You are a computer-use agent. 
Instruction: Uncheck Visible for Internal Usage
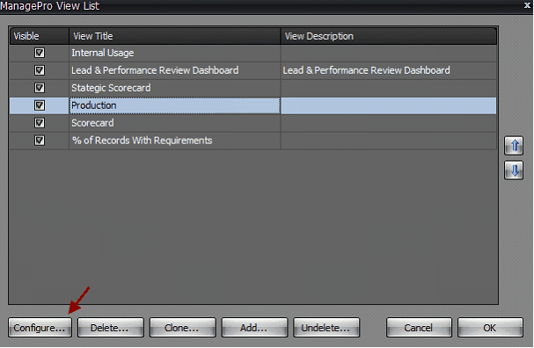click(x=40, y=53)
